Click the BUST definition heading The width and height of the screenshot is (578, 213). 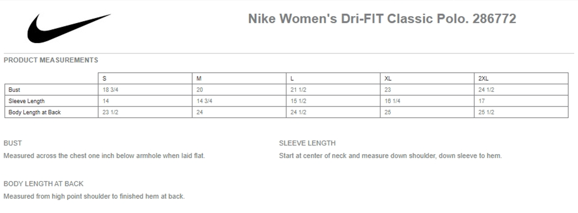(x=13, y=143)
